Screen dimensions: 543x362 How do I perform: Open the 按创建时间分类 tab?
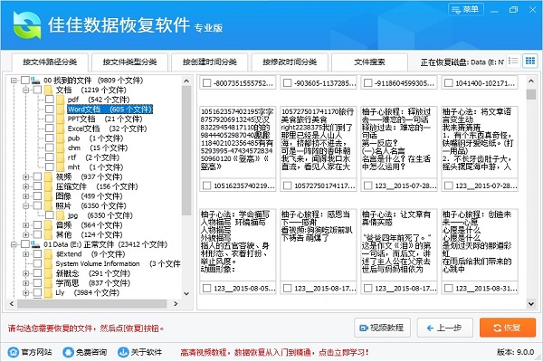(x=210, y=62)
